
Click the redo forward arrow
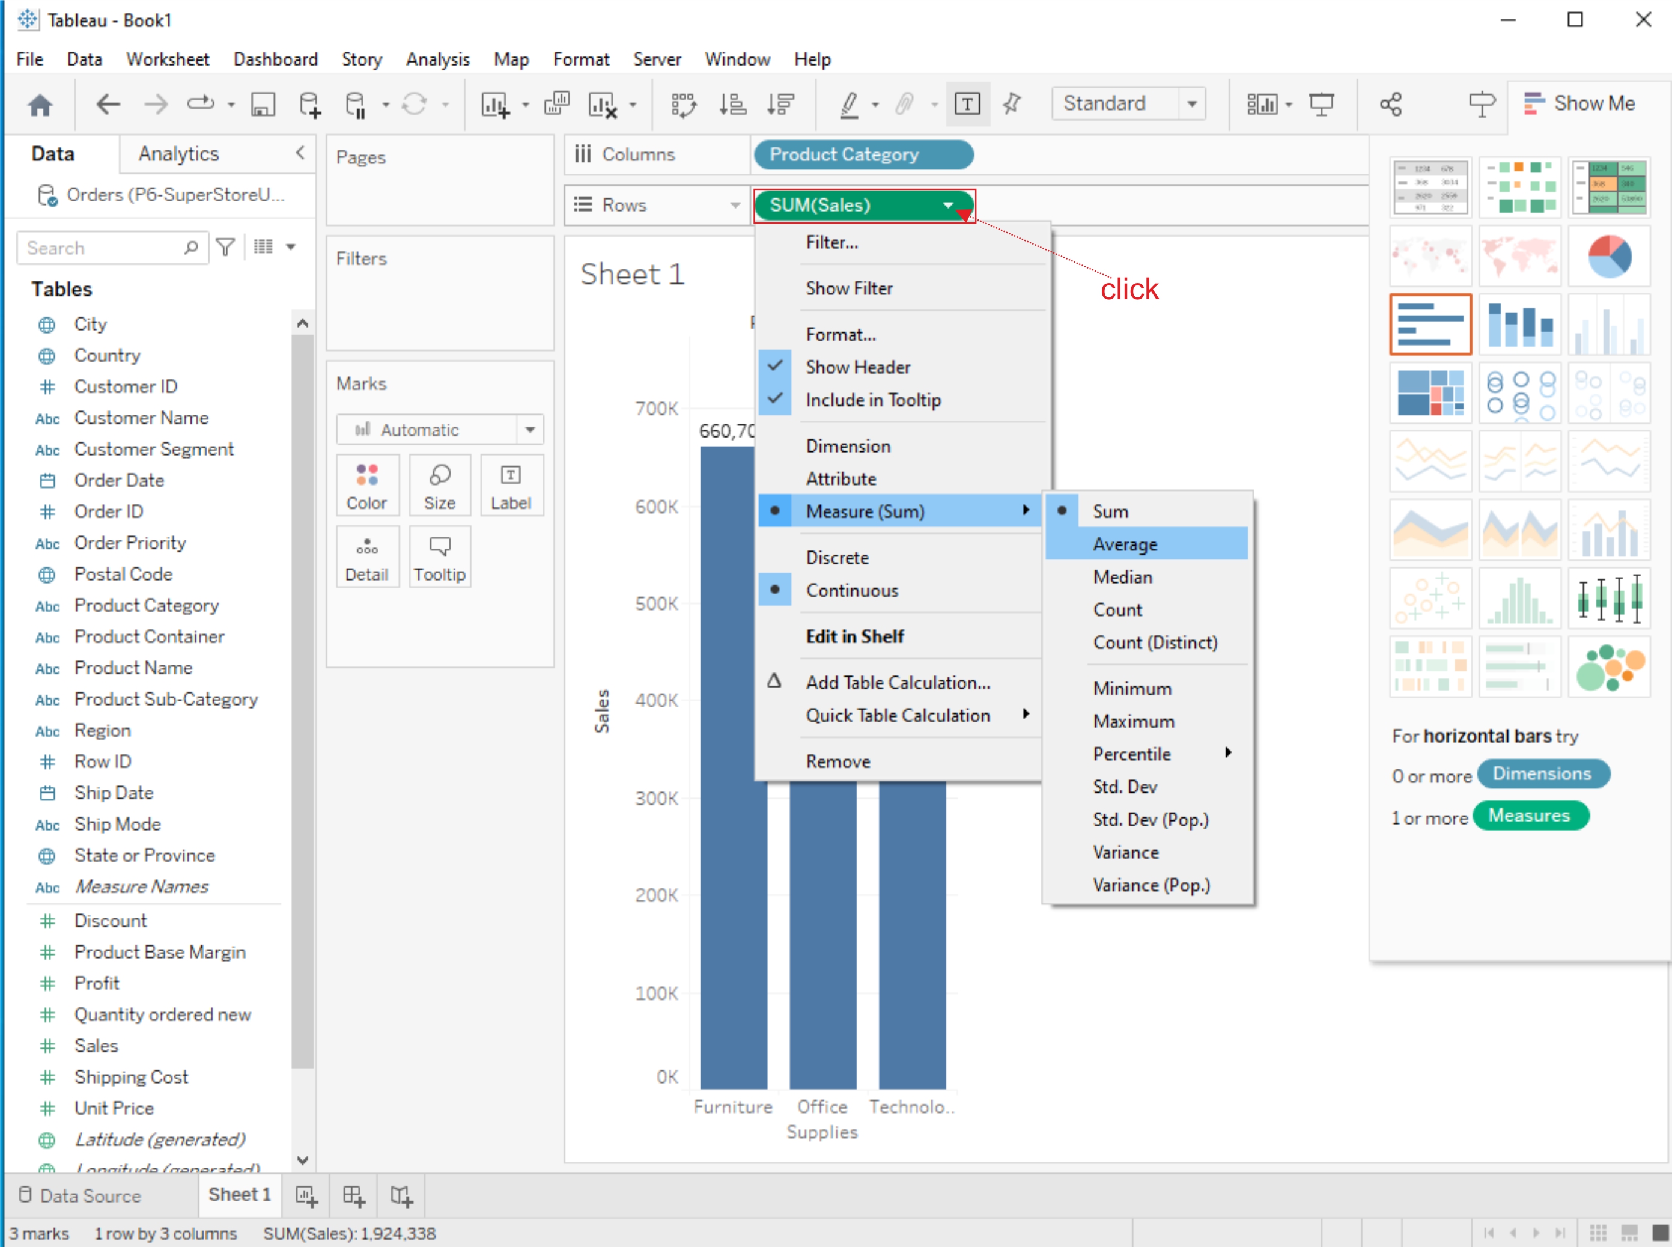(x=156, y=104)
